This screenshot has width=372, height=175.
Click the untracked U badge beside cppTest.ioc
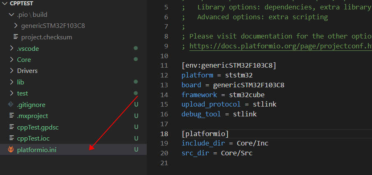(x=136, y=138)
